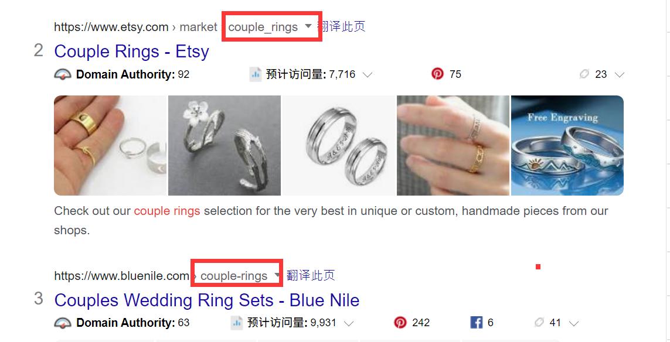Open the Free Engraving rings thumbnail
The height and width of the screenshot is (342, 670).
pos(567,146)
